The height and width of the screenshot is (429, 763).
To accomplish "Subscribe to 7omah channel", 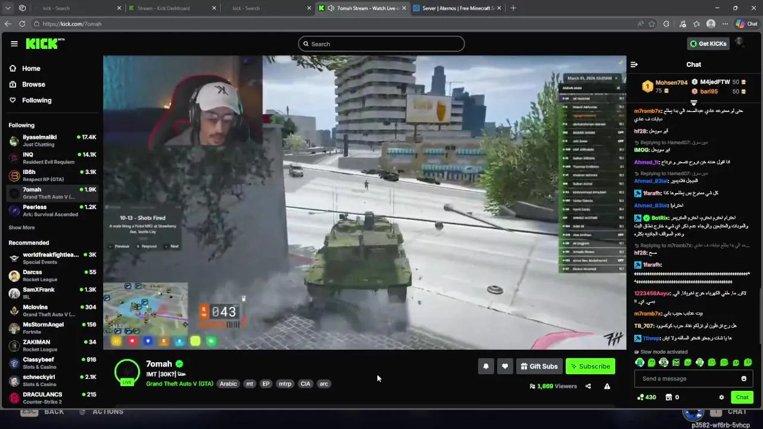I will [590, 366].
